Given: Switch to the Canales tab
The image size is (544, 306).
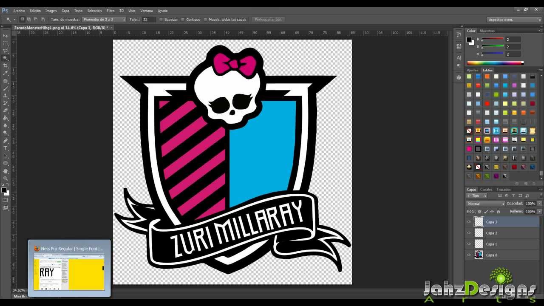Looking at the screenshot, I should 486,190.
